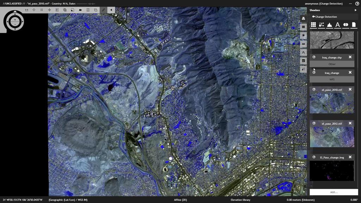The height and width of the screenshot is (203, 361).
Task: Click the Geographic (Lat/Lon) / WGS 84 status
Action: pos(68,200)
